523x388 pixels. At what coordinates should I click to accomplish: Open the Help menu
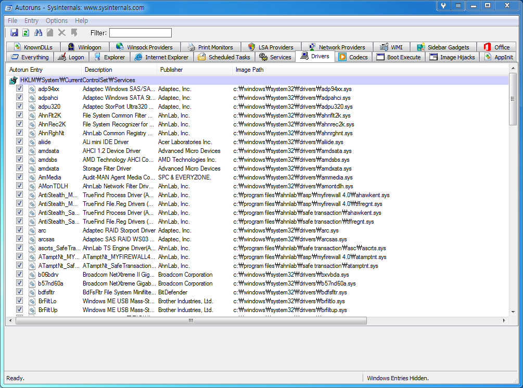coord(81,21)
